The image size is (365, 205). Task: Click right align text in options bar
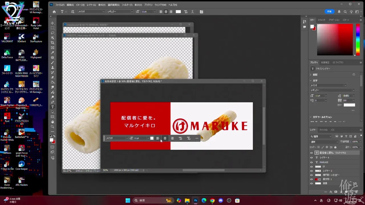tap(171, 12)
